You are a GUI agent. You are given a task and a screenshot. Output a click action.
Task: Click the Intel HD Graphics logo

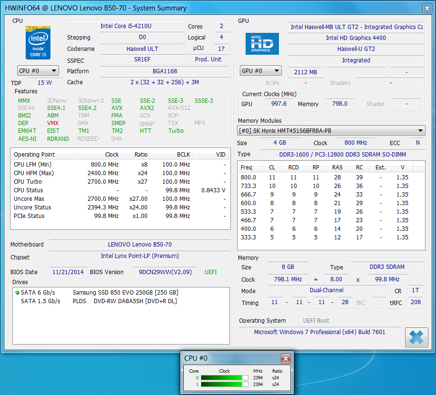(262, 44)
